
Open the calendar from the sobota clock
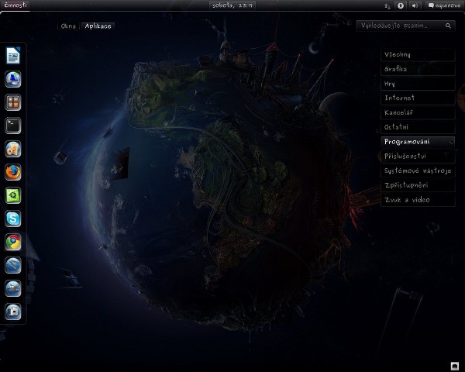[x=232, y=5]
